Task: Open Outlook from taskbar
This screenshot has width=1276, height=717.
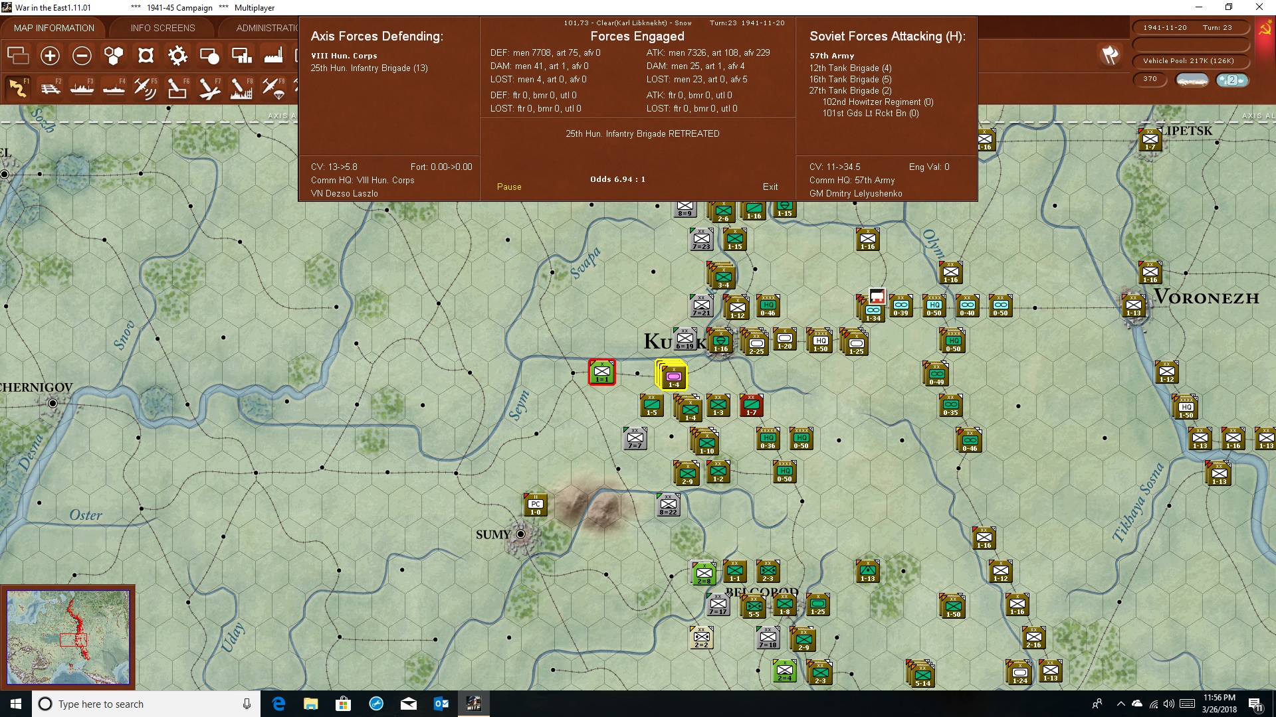Action: pyautogui.click(x=441, y=704)
